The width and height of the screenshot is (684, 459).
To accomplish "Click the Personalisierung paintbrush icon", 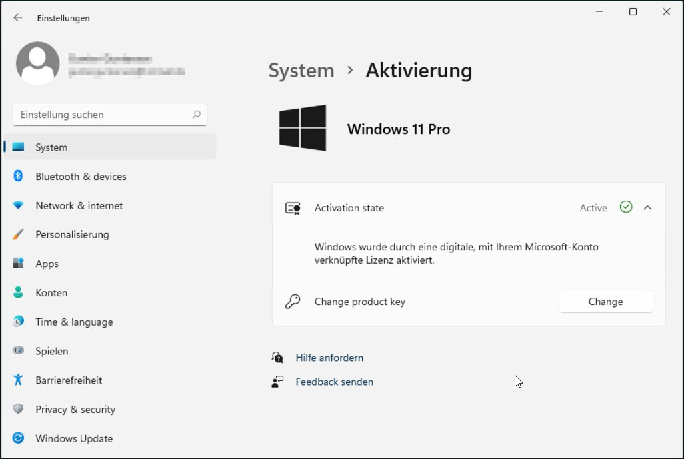I will pyautogui.click(x=18, y=234).
